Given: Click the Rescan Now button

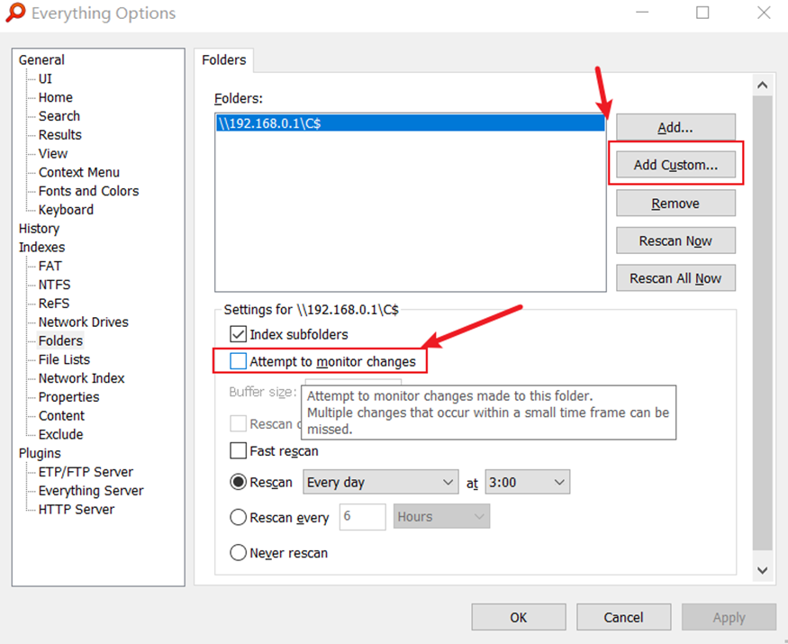Looking at the screenshot, I should [675, 240].
